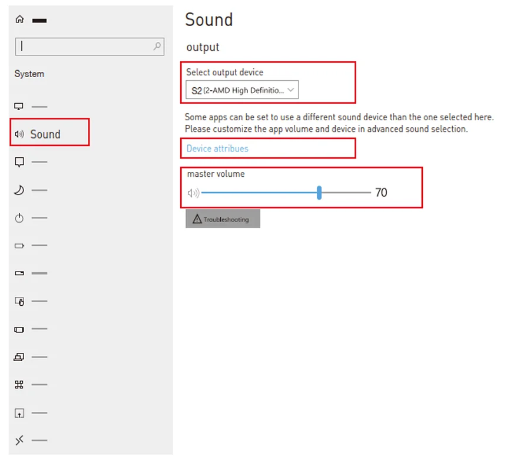Open Notifications via the speech bubble icon
The image size is (530, 469).
point(19,162)
